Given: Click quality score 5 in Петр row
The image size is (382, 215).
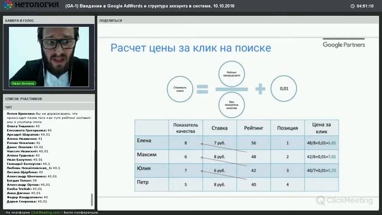Looking at the screenshot, I should pyautogui.click(x=186, y=185).
